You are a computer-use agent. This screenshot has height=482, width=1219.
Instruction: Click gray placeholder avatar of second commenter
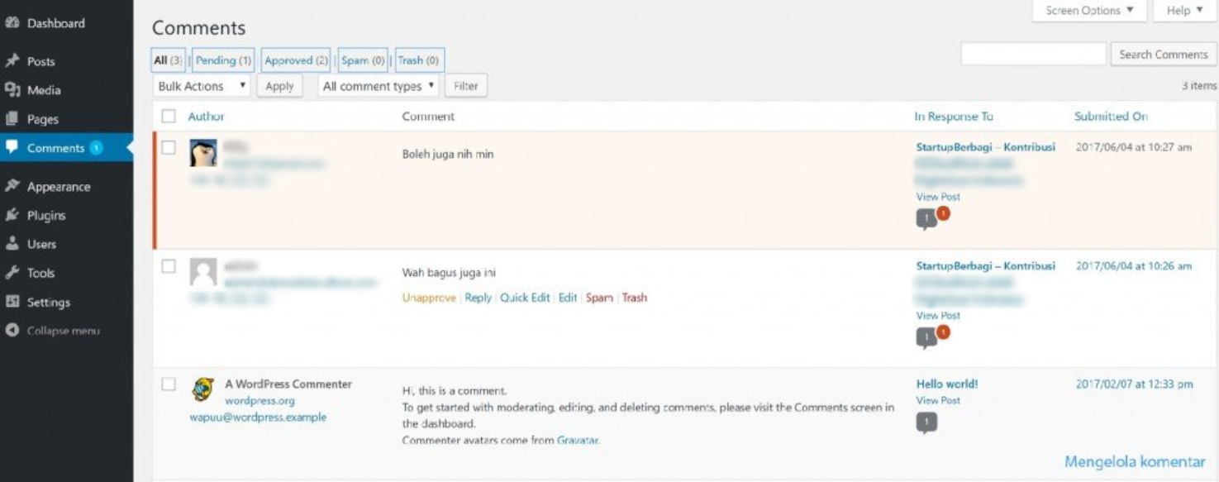[x=203, y=272]
